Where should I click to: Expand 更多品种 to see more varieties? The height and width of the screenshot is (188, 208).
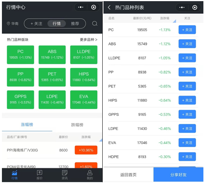(x=88, y=40)
